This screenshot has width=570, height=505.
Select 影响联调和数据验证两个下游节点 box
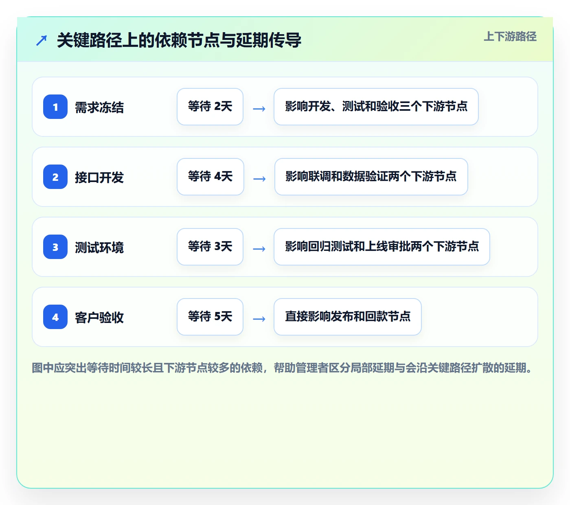371,177
